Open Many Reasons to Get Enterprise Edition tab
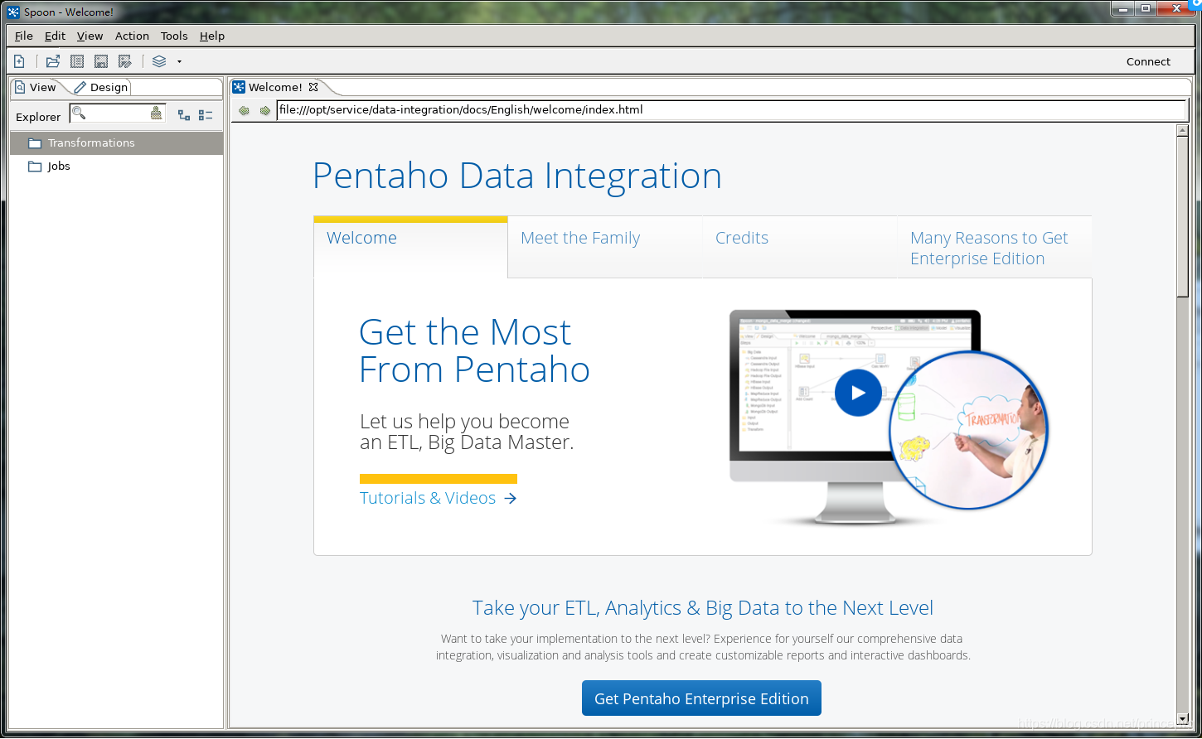 point(995,248)
